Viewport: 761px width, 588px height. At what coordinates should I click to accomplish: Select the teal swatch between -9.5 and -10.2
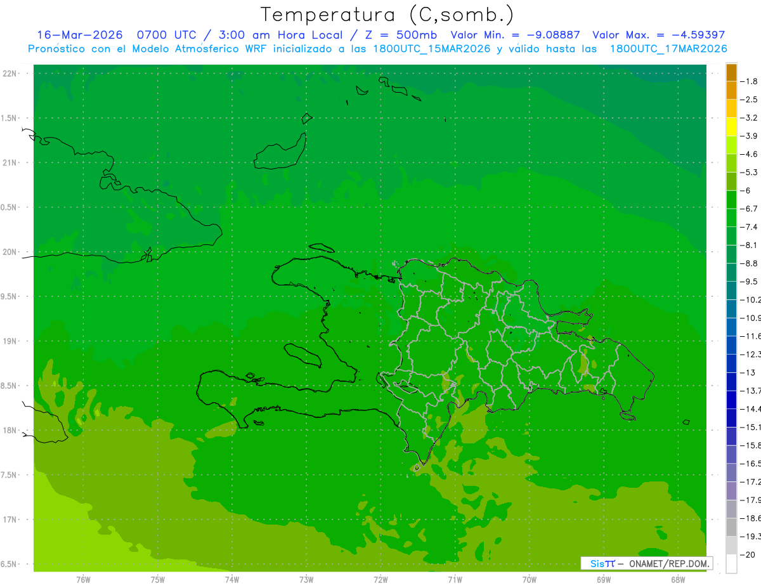pyautogui.click(x=731, y=291)
